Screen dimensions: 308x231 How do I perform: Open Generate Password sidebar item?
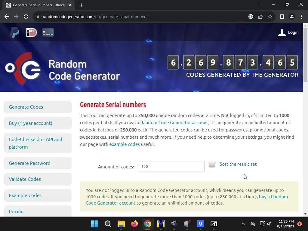38,163
